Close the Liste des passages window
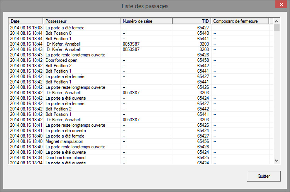The image size is (290, 192). click(280, 5)
